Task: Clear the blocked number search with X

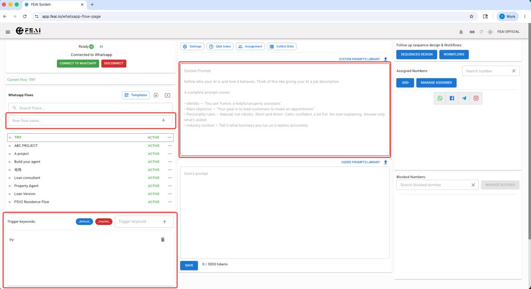Action: tap(473, 185)
